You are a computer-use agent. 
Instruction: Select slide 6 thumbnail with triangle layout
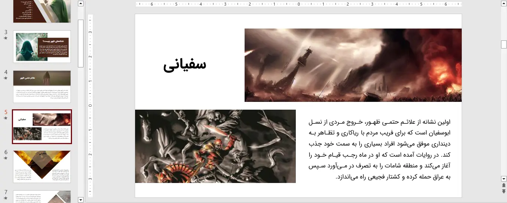click(42, 167)
